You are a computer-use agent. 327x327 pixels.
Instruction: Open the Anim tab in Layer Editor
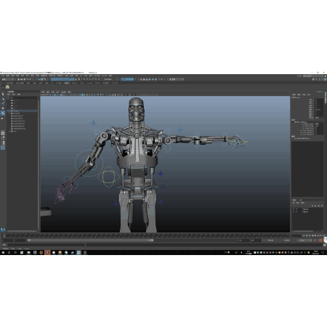(300, 200)
